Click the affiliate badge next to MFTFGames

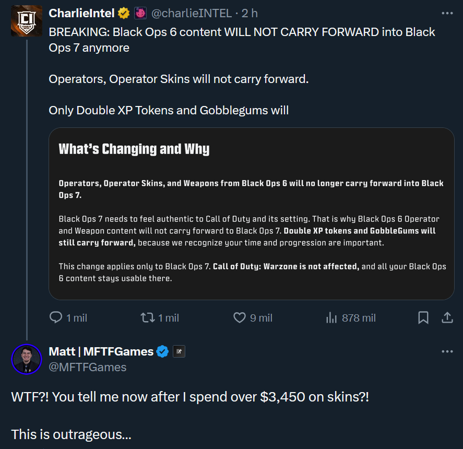pos(179,352)
